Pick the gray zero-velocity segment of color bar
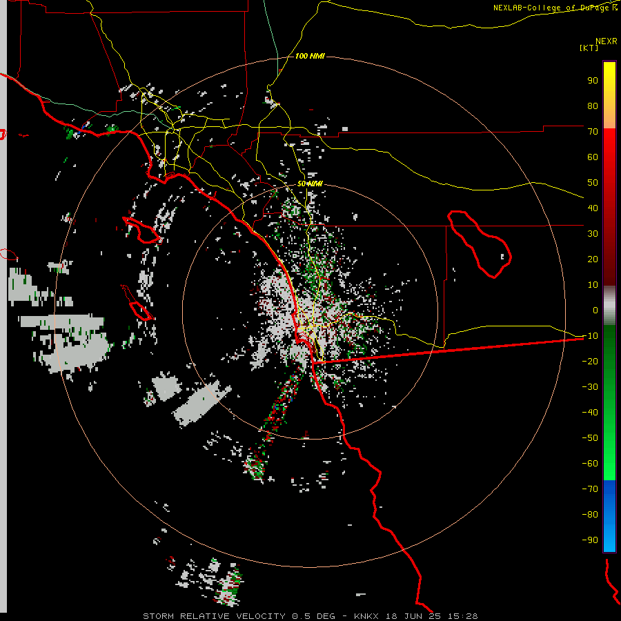The image size is (621, 621). point(609,306)
